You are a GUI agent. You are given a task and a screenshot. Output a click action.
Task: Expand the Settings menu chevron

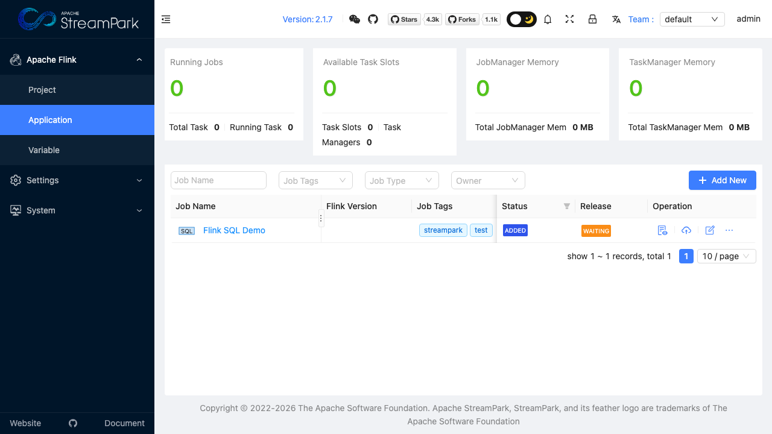139,180
